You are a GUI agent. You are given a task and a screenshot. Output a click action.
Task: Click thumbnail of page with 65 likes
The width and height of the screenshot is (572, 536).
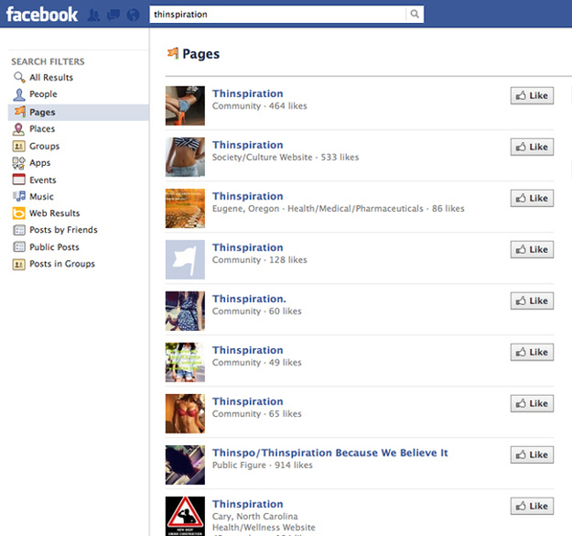point(185,413)
